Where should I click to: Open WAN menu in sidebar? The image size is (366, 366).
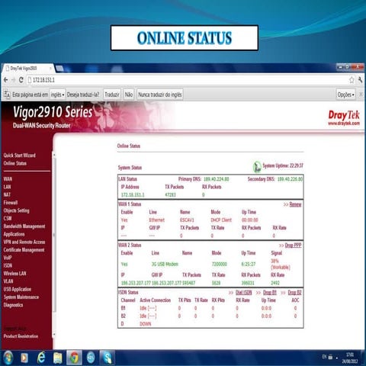click(8, 179)
